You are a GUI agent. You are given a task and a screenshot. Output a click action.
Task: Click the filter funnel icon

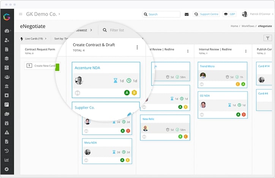[267, 38]
